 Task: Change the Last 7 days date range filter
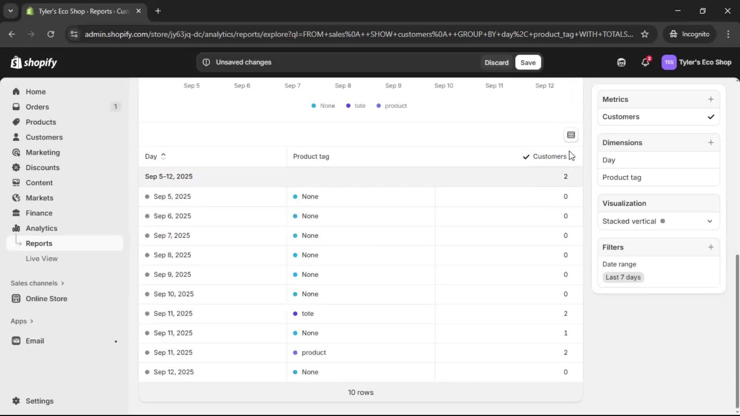[623, 277]
